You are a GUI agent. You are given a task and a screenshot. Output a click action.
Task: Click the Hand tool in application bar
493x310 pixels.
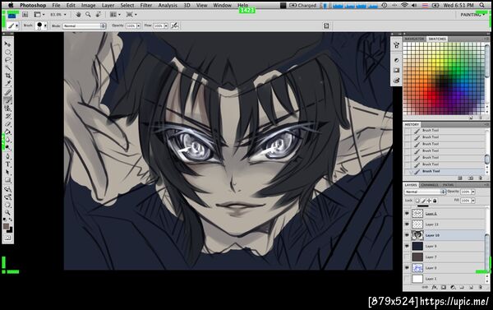(x=78, y=15)
